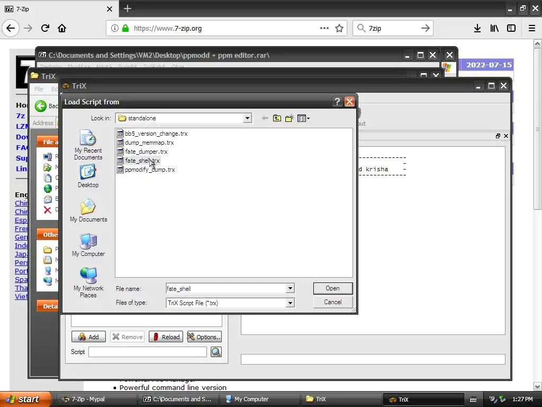Toggle the browser sidebar view
Screen dimensions: 542x407
coord(511,28)
